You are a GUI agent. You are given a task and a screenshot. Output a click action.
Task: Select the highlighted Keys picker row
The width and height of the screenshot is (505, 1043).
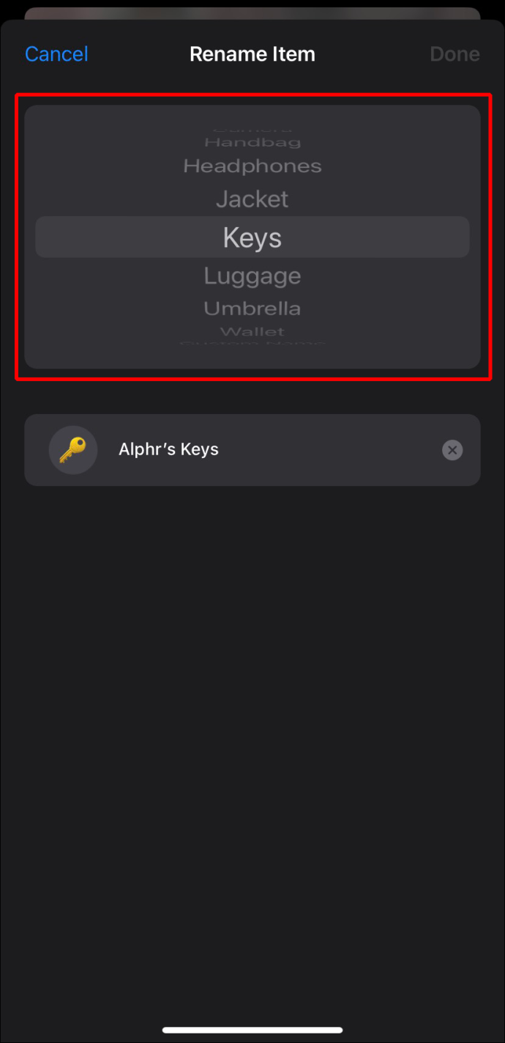pos(252,237)
